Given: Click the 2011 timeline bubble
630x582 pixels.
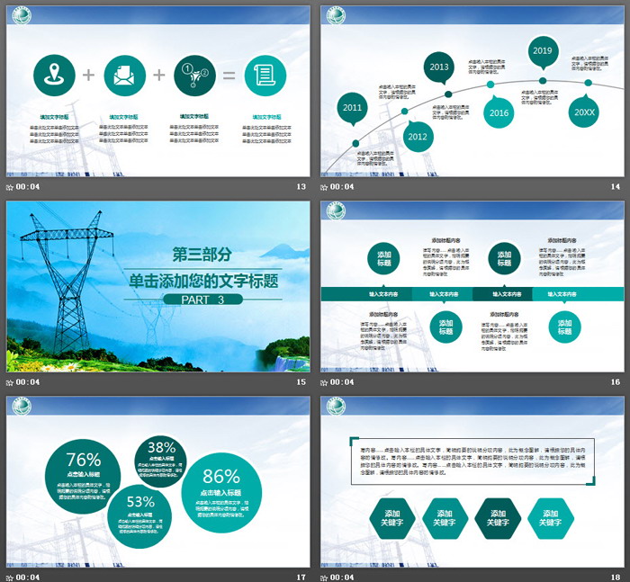Looking at the screenshot, I should (353, 108).
